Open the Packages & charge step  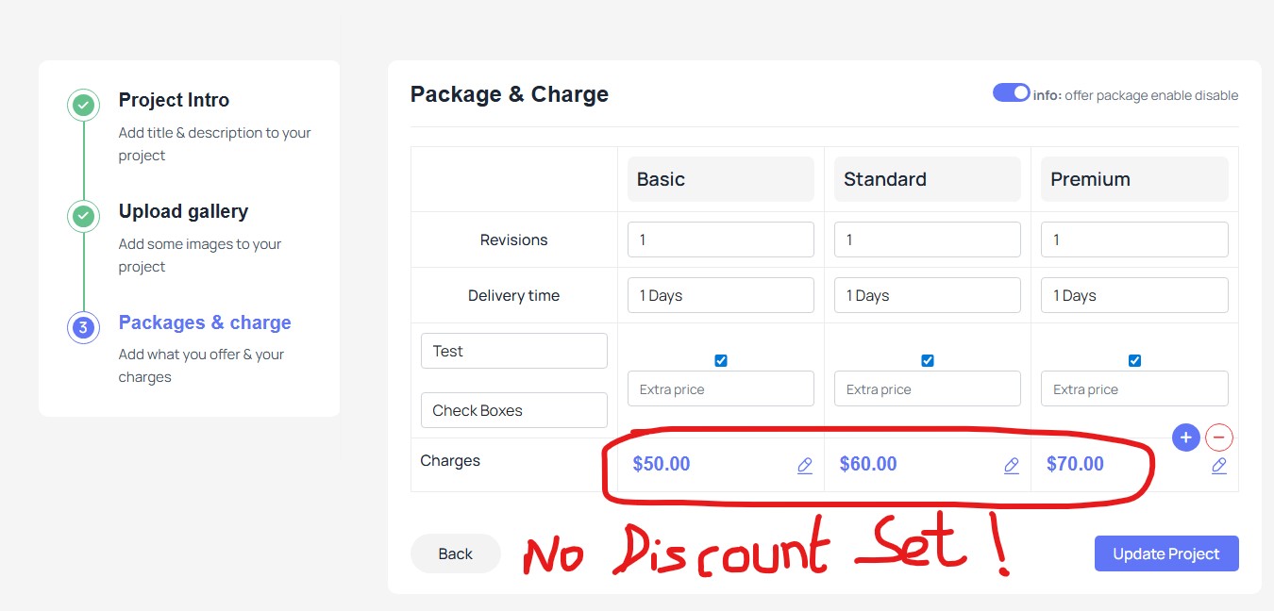coord(205,322)
